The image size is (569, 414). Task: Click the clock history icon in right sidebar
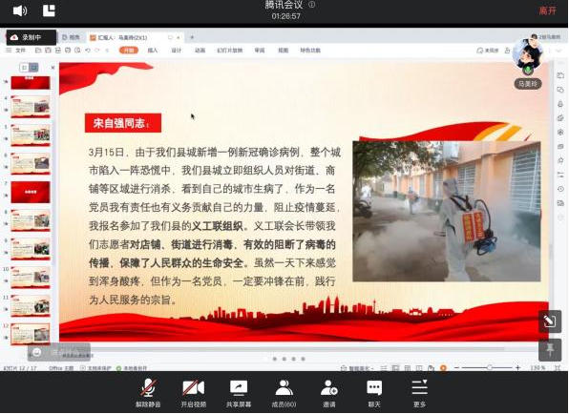[x=560, y=189]
